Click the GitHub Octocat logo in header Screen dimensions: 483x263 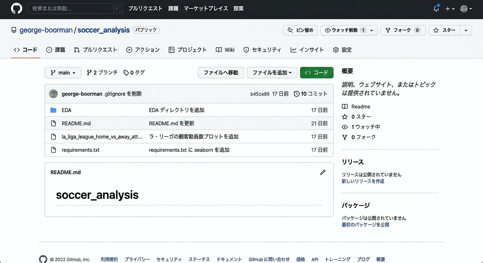click(x=16, y=9)
